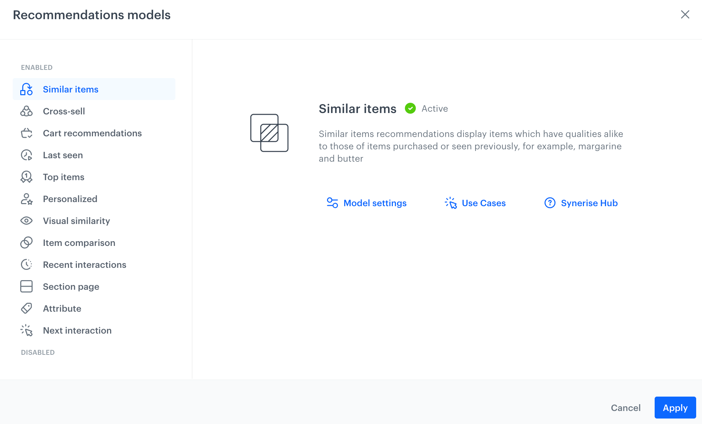The image size is (702, 424).
Task: Click the Attribute tag icon
Action: coord(26,308)
